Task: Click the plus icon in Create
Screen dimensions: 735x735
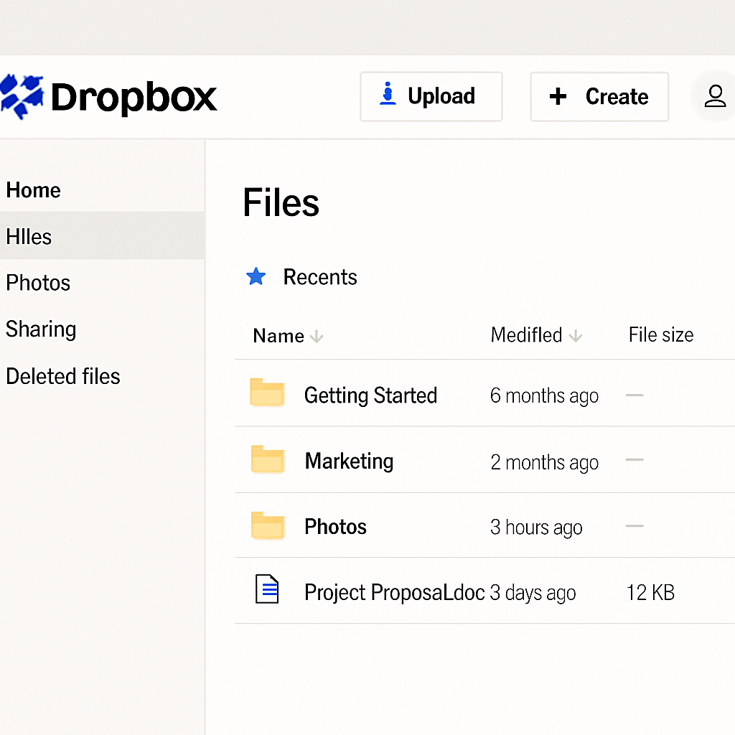Action: (558, 96)
